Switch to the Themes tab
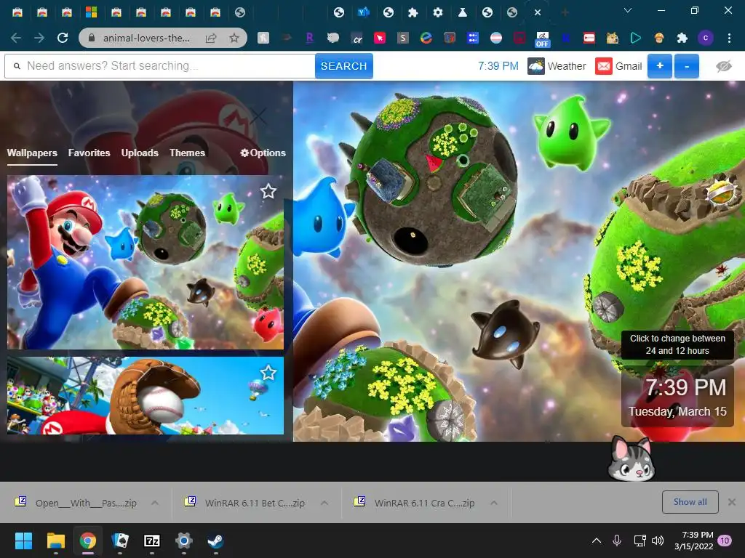The height and width of the screenshot is (558, 745). [x=187, y=153]
